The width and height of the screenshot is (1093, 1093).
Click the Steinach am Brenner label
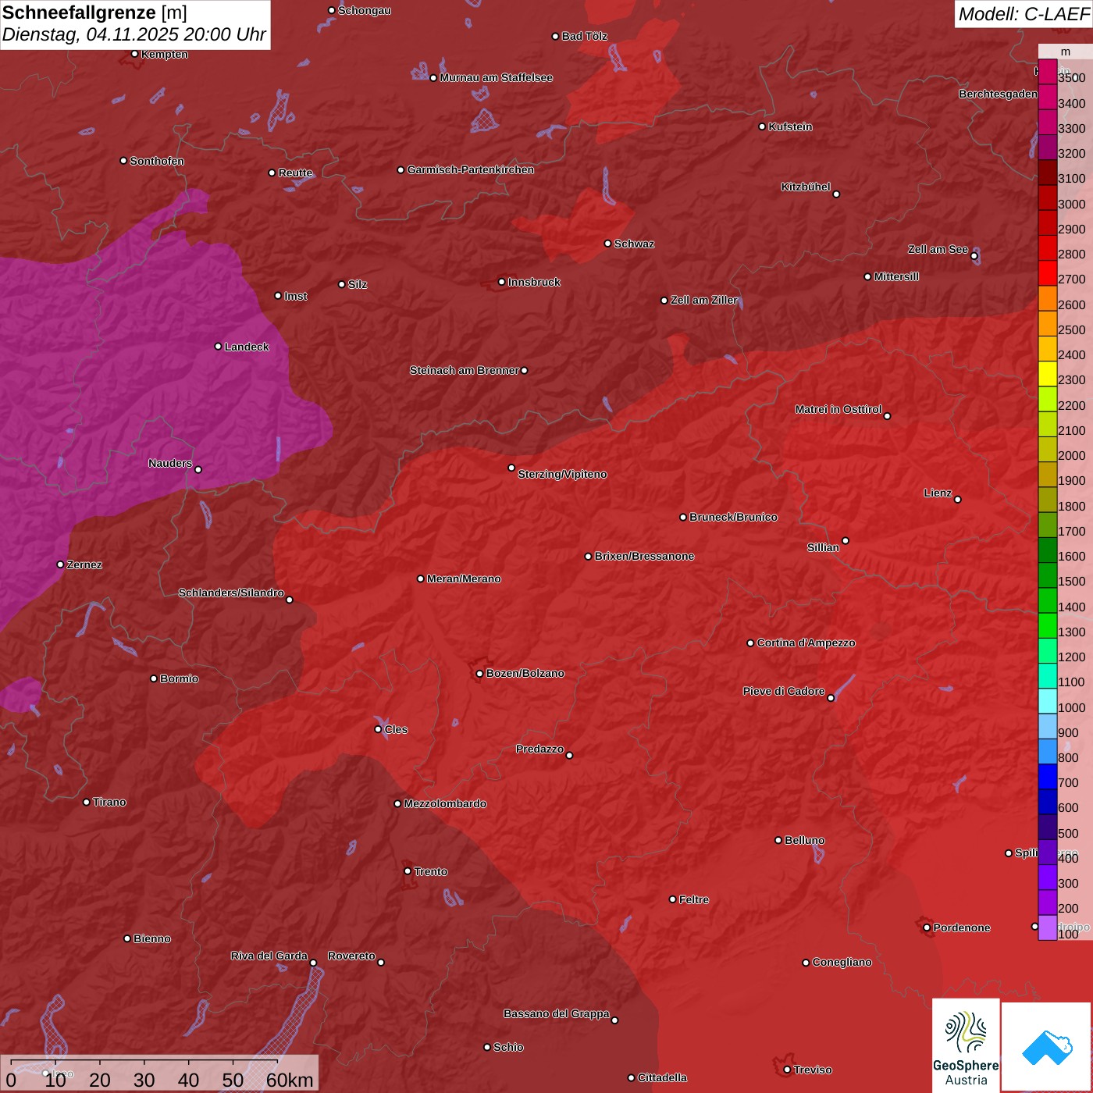[x=465, y=370]
